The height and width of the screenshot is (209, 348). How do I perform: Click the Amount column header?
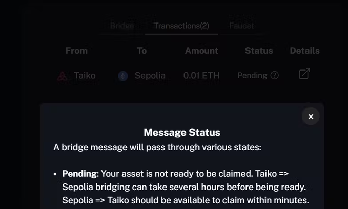(x=201, y=51)
